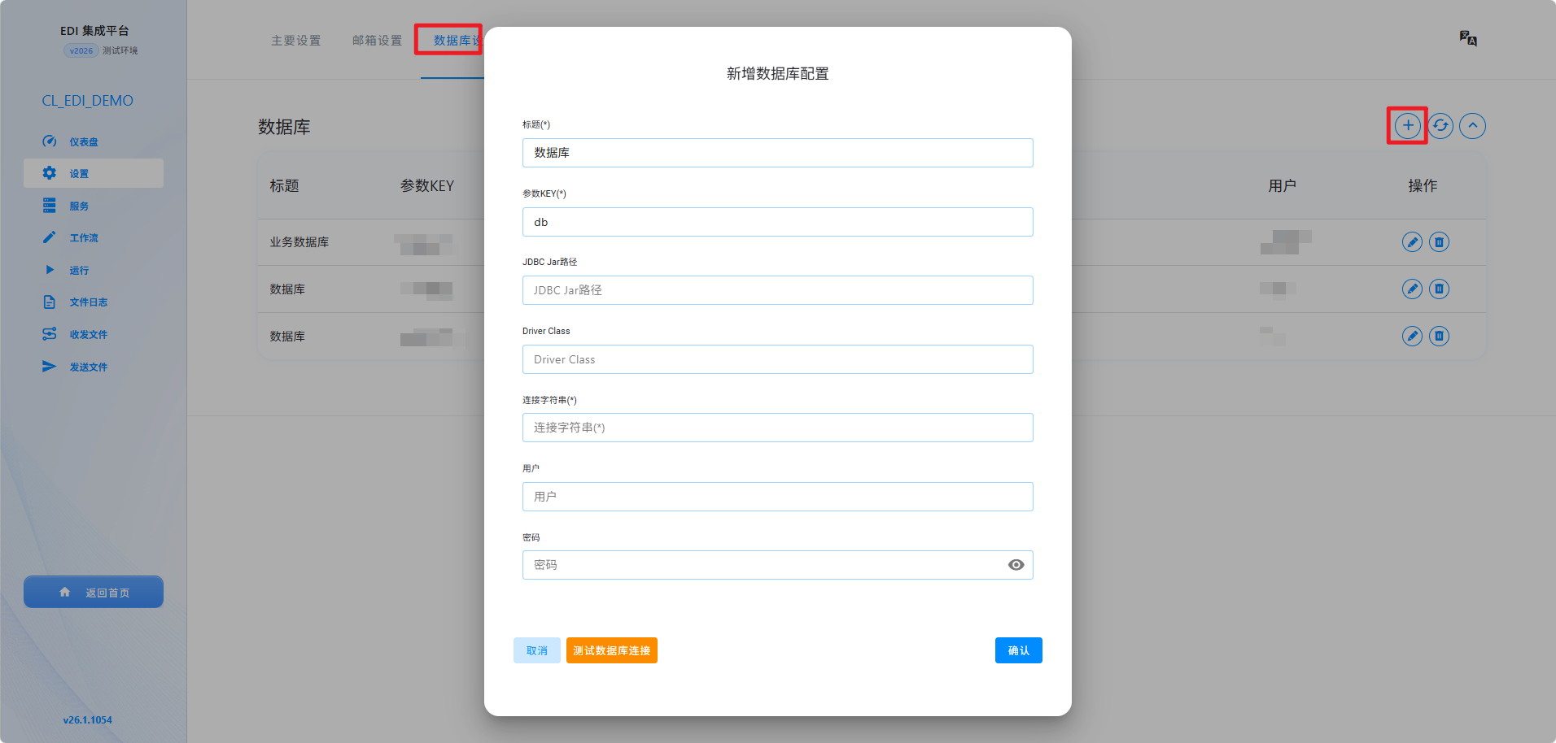Open 运行 in the sidebar menu
1556x743 pixels.
tap(79, 271)
